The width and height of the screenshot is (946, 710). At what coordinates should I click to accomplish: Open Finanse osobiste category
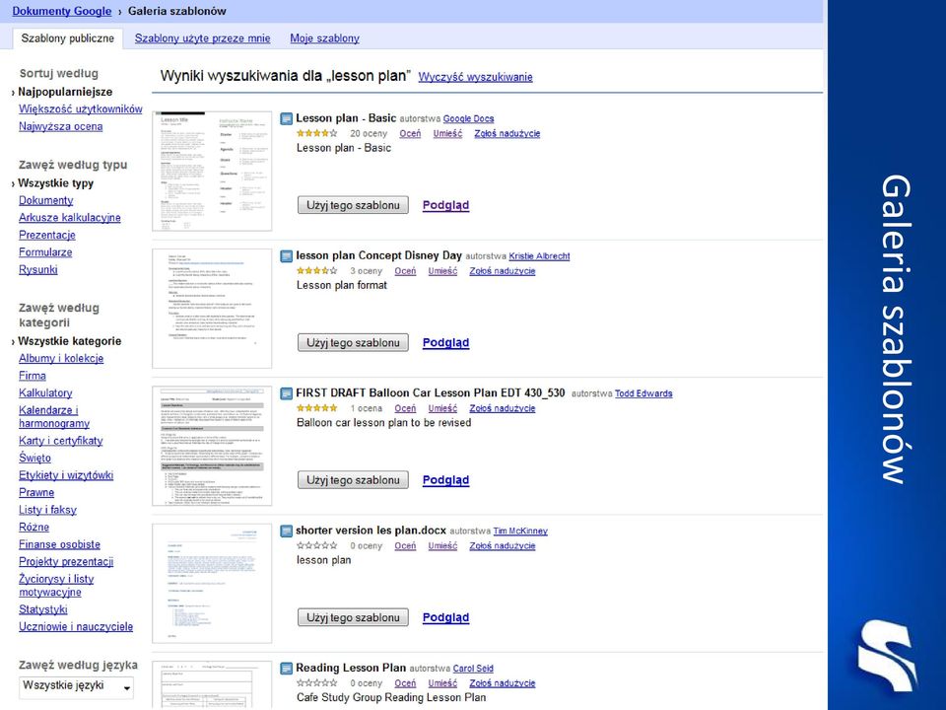point(59,544)
